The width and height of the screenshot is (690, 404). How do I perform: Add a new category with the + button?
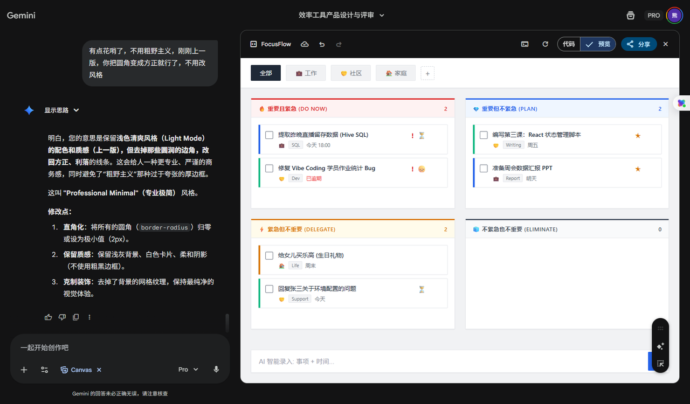click(427, 73)
